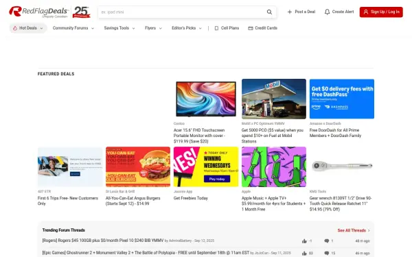This screenshot has width=412, height=257.
Task: Open the Epic Games Ghostrunner 2 thread
Action: (x=146, y=253)
